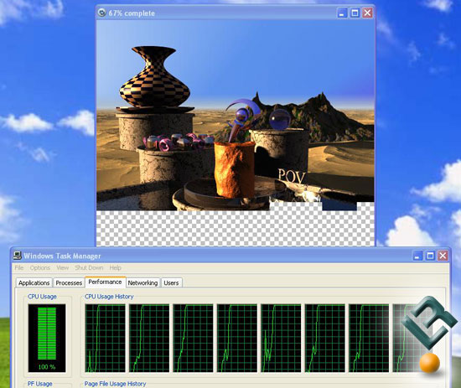Minimize the 67% complete render window
461x388 pixels.
pos(342,13)
